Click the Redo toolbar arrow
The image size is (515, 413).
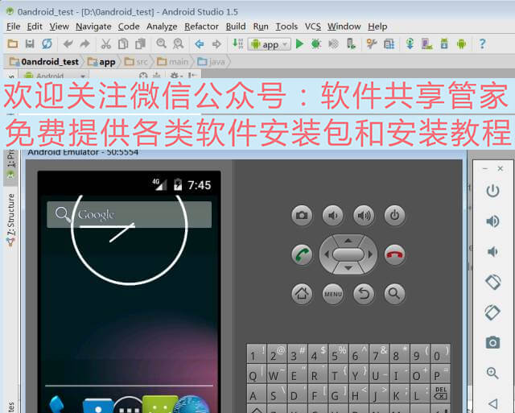[x=84, y=43]
